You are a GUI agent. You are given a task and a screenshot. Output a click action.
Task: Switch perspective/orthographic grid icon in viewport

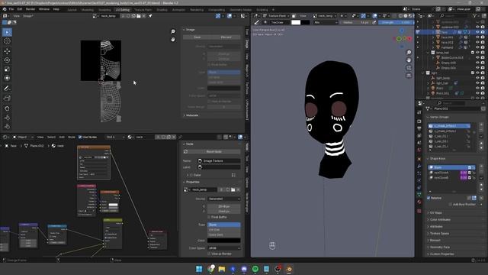point(409,75)
